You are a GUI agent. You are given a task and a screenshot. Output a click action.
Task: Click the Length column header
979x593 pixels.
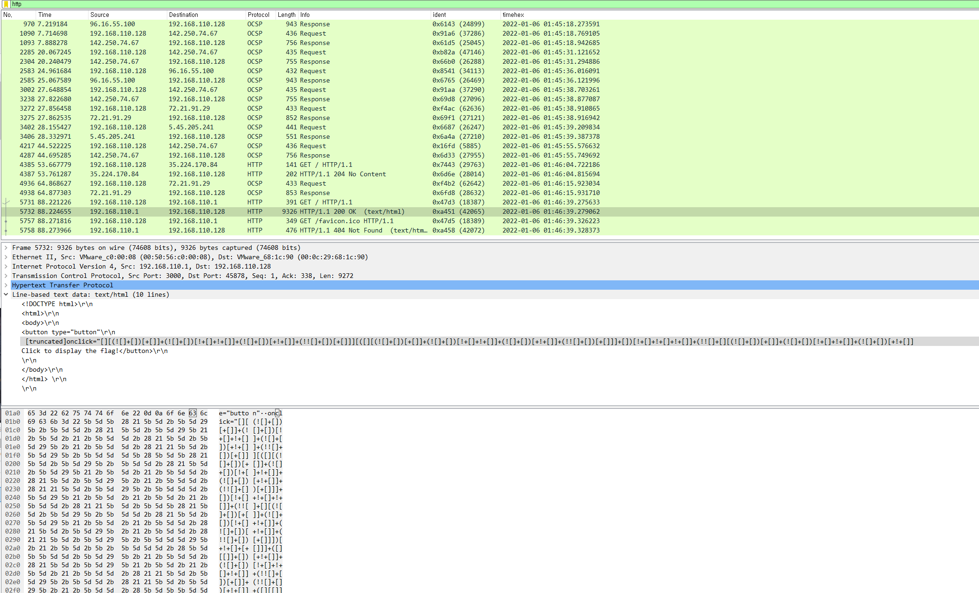click(286, 15)
